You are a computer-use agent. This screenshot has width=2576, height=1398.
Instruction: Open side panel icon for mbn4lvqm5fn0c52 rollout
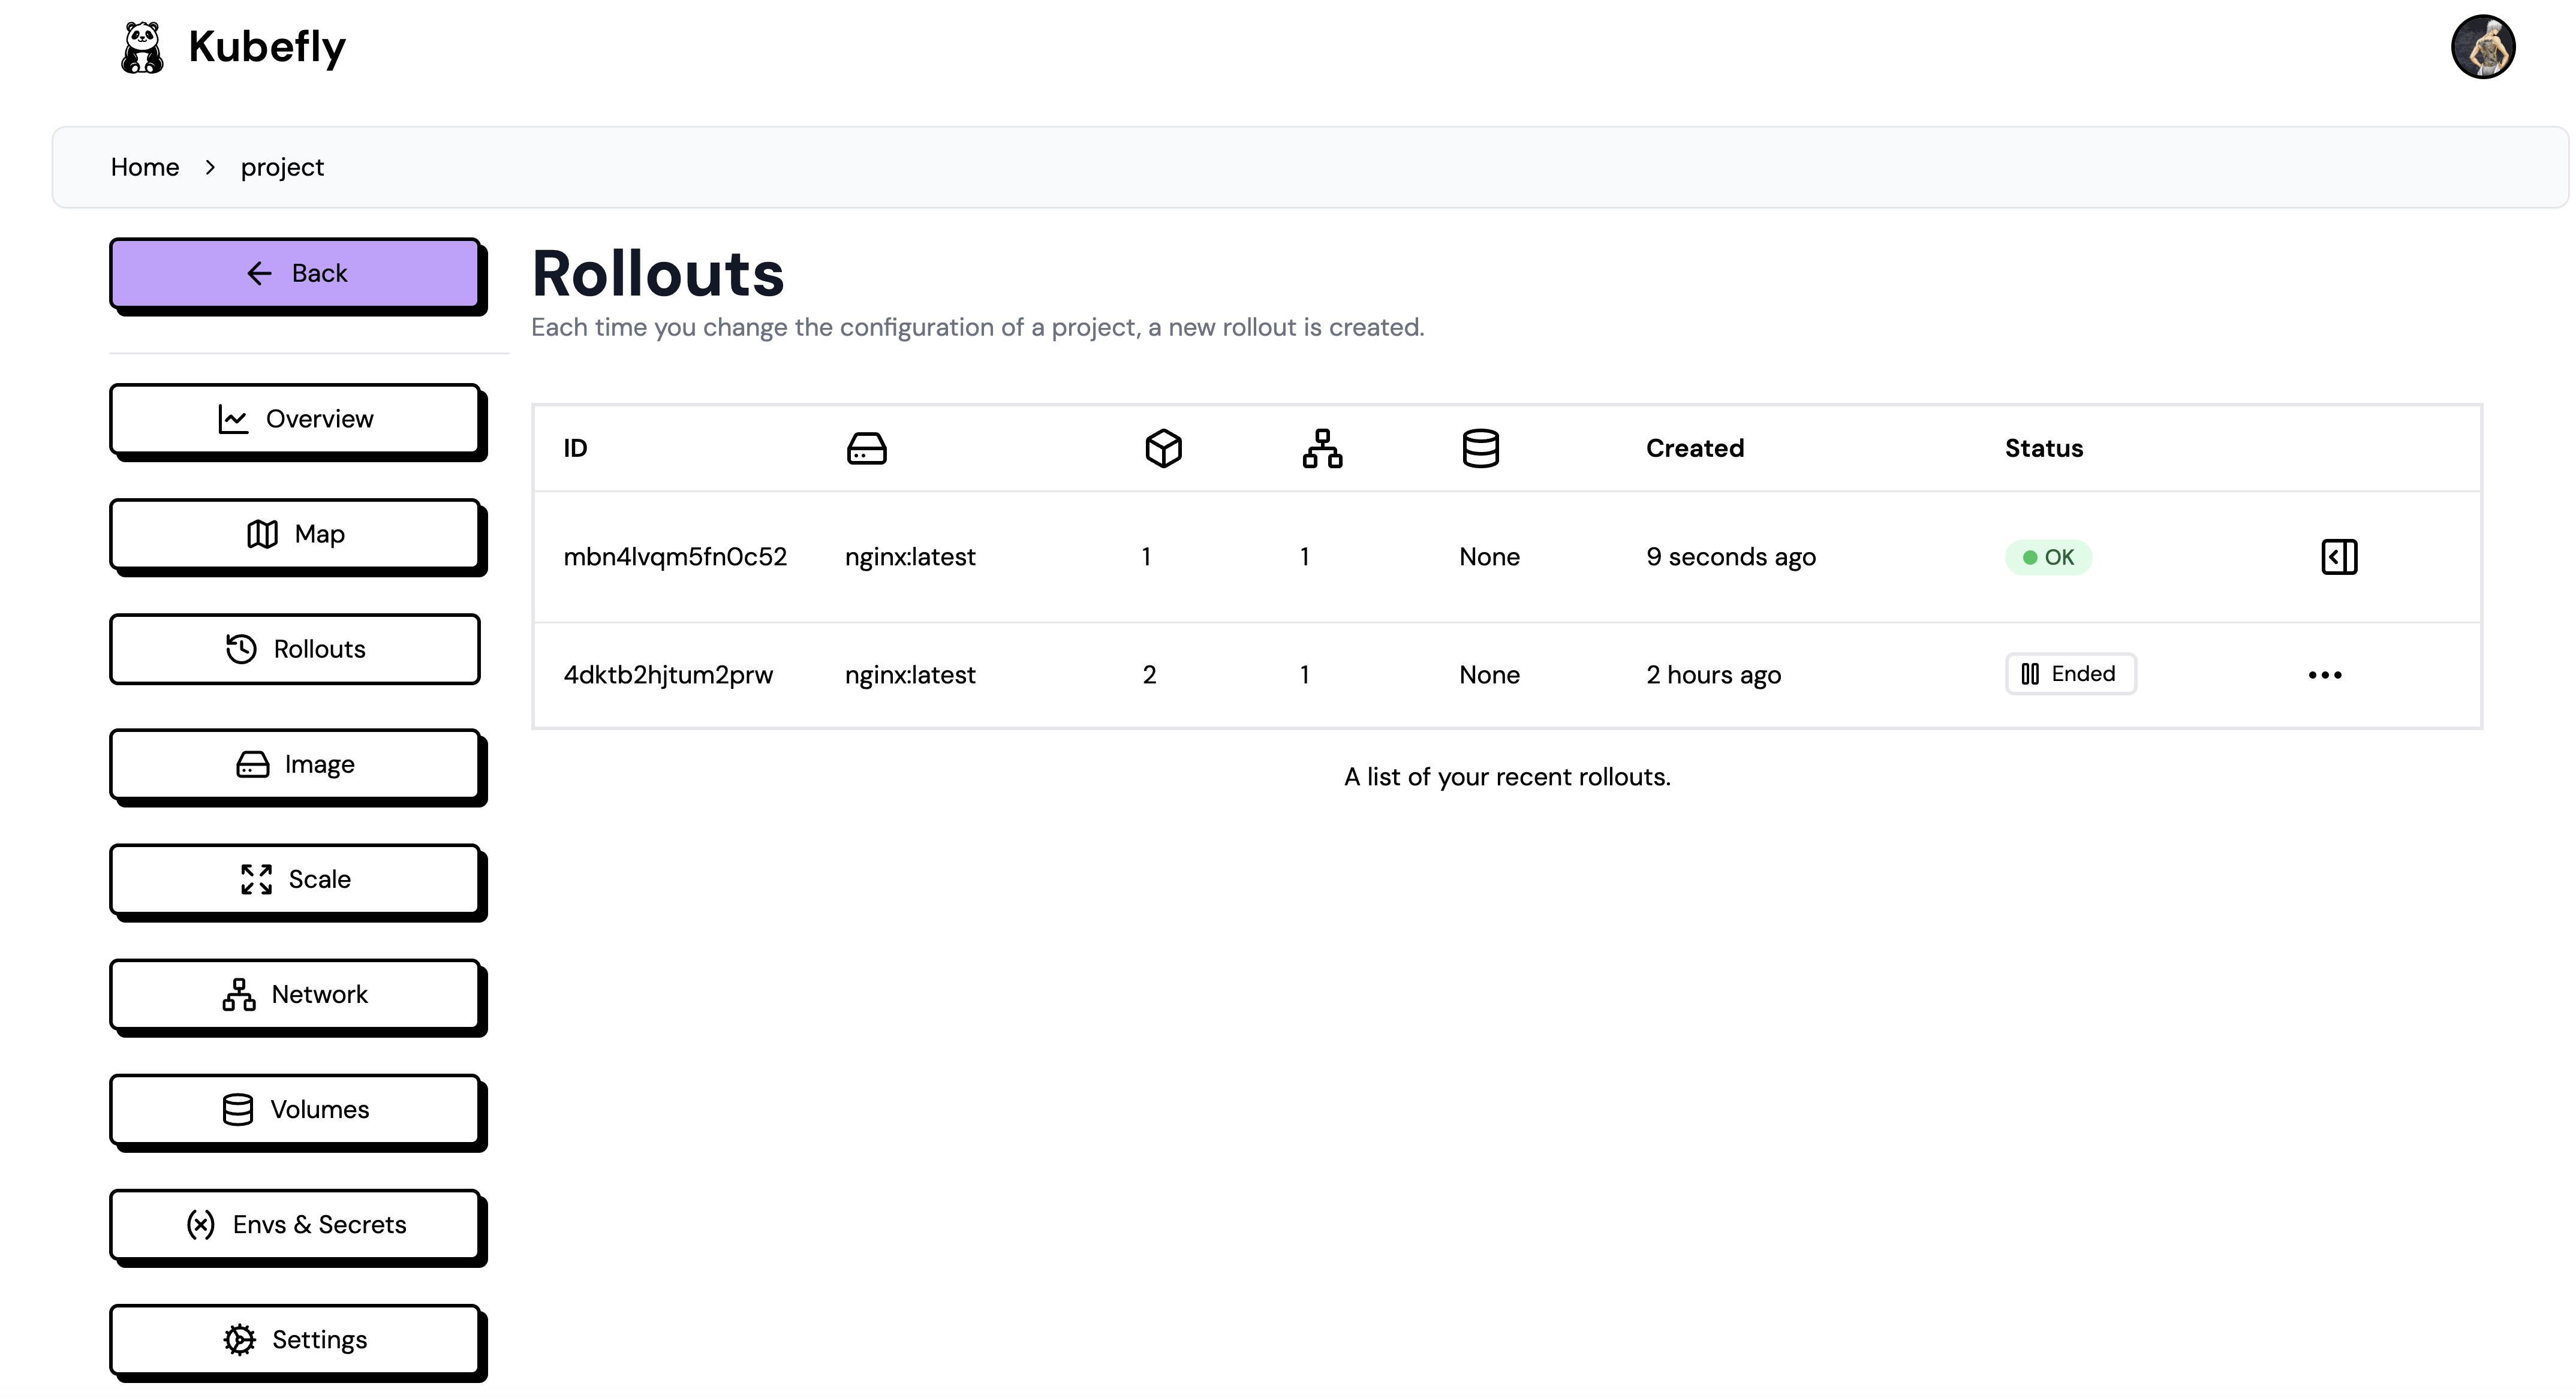point(2338,557)
